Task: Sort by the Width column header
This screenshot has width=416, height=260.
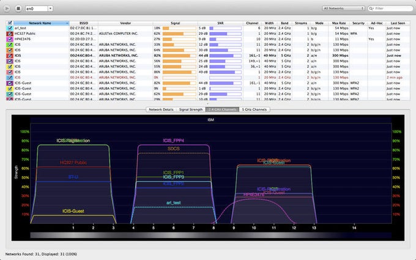Action: tap(269, 23)
